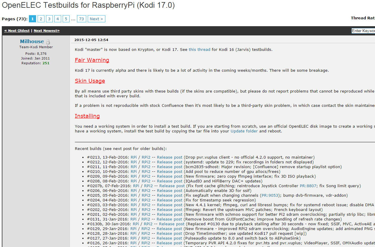Open Release post for build #0208
The height and width of the screenshot is (247, 375).
pyautogui.click(x=169, y=181)
